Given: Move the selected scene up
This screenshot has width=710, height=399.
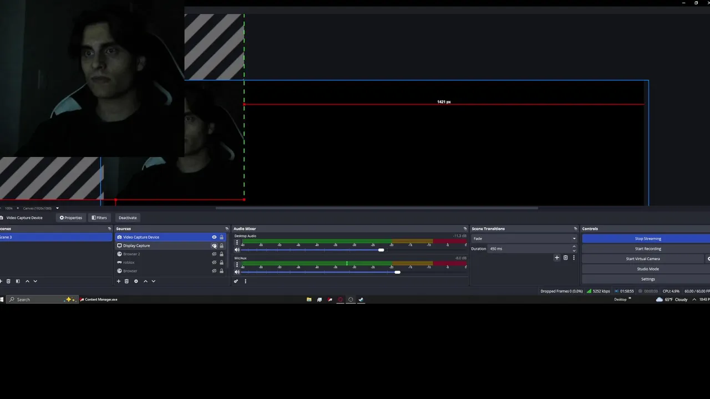Looking at the screenshot, I should click(x=27, y=281).
